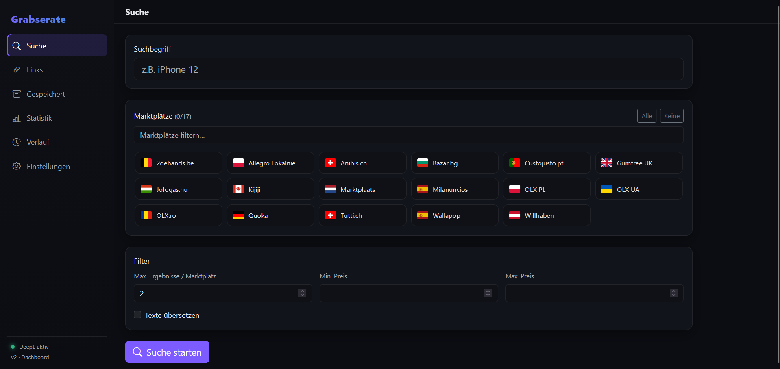Viewport: 780px width, 369px height.
Task: Click the Belgian flag on 2dehands.be
Action: [x=146, y=163]
